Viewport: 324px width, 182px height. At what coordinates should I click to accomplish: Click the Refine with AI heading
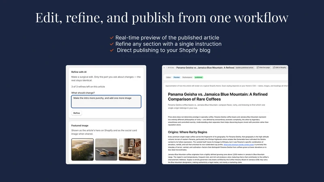79,72
